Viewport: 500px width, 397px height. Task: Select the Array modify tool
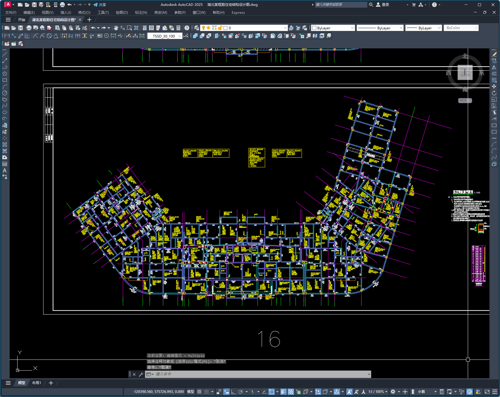tap(494, 80)
